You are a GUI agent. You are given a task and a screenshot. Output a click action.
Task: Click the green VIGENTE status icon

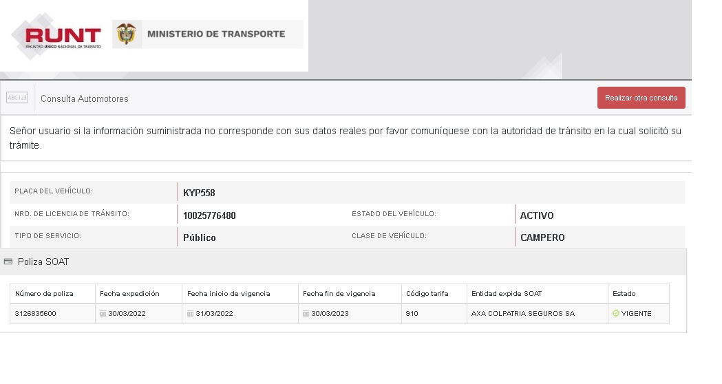tap(616, 314)
